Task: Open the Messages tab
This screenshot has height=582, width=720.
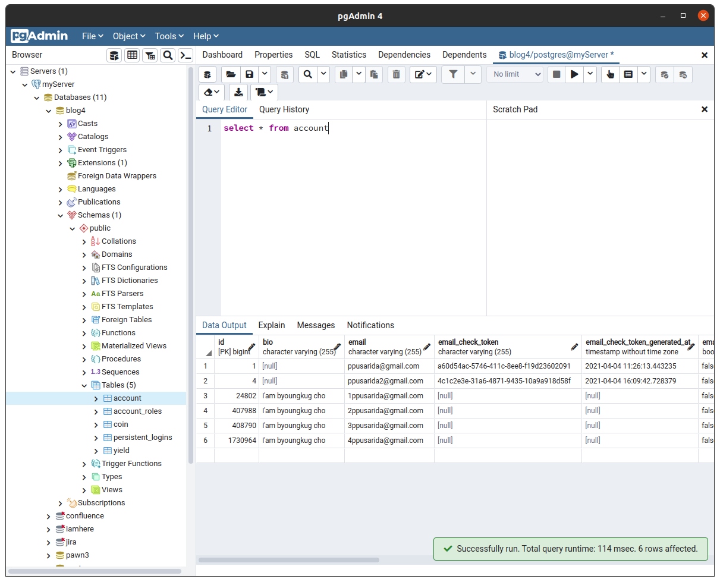Action: coord(316,325)
